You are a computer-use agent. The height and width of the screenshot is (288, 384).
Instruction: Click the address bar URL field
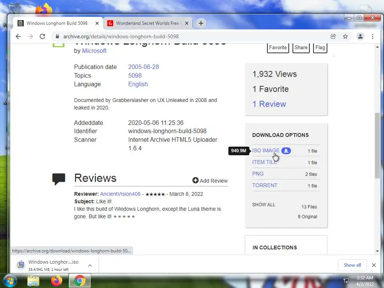pyautogui.click(x=191, y=36)
